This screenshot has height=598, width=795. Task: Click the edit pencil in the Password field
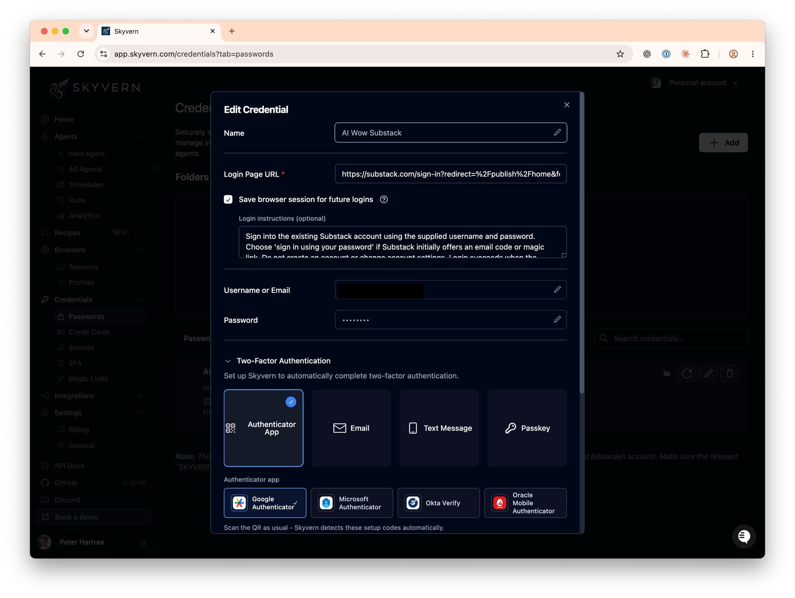pyautogui.click(x=557, y=319)
